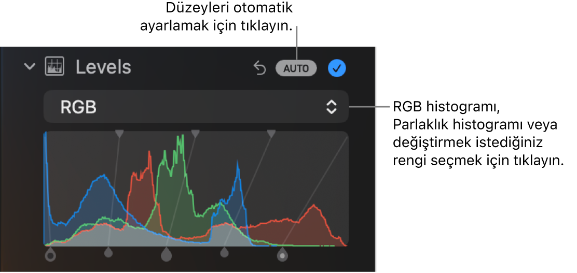Viewport: 577px width, 273px height.
Task: Select the top-middle triangle handle above histogram
Action: 196,133
